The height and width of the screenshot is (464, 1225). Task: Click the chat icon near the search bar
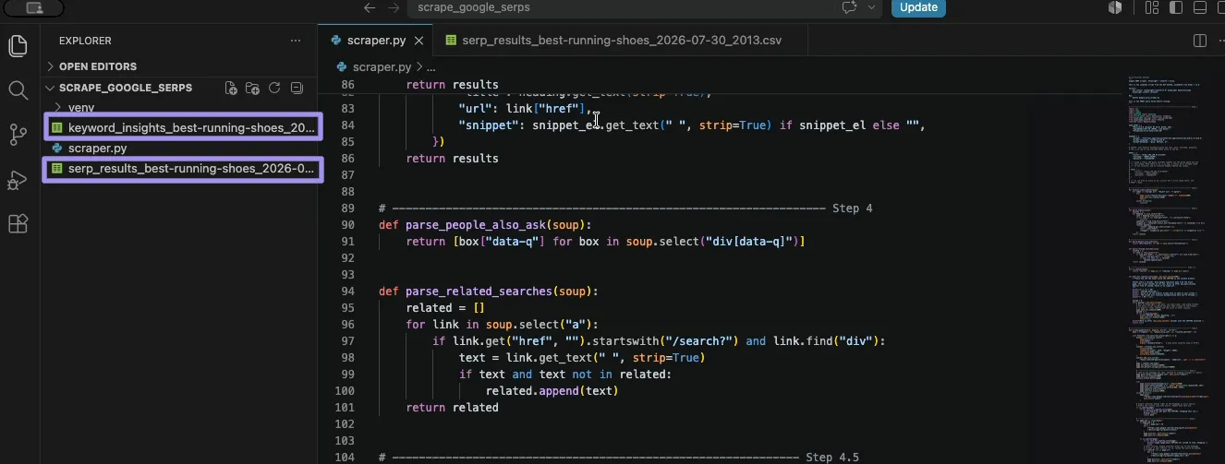[849, 7]
